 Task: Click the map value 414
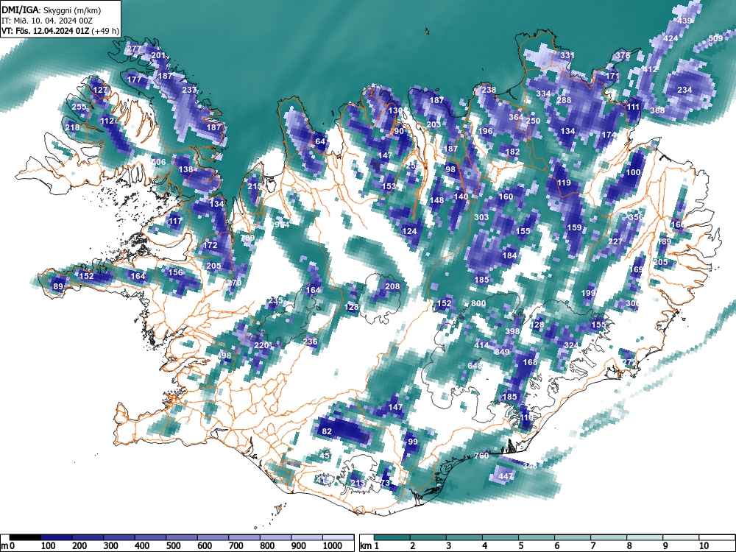click(481, 345)
